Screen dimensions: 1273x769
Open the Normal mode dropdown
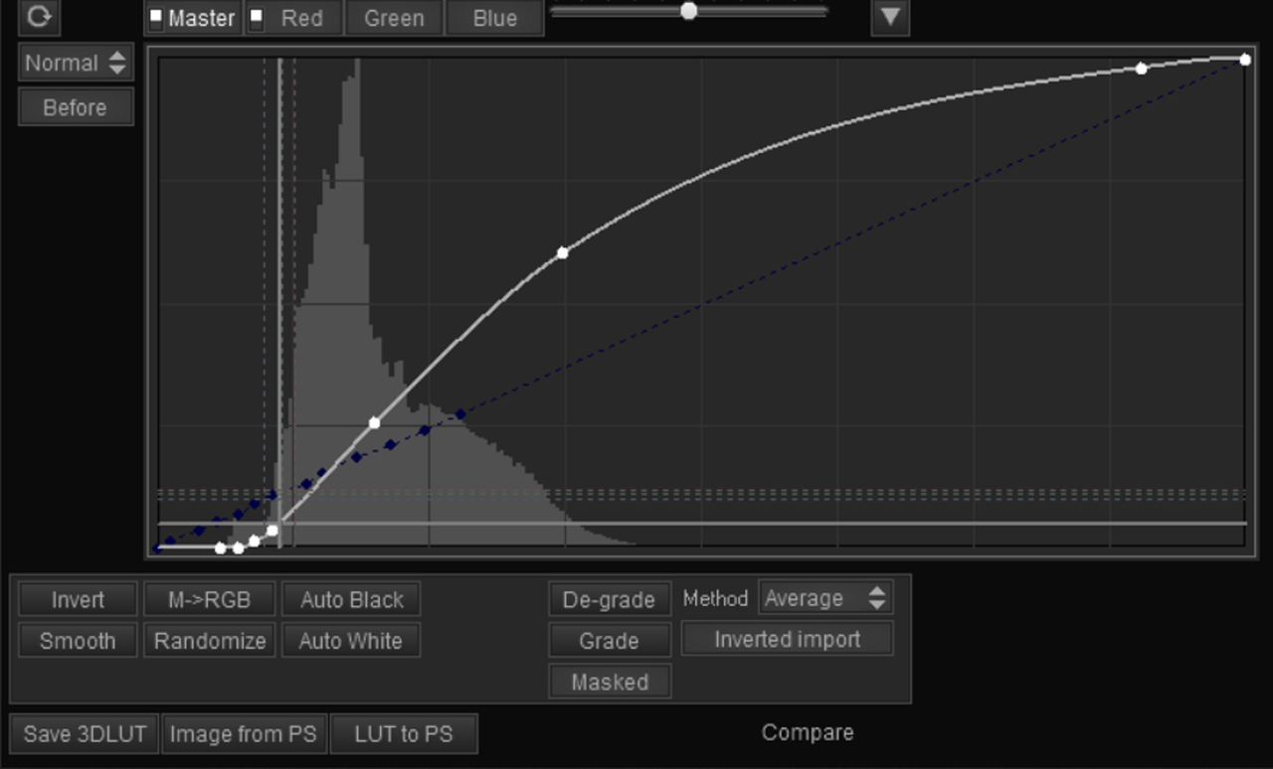(76, 63)
